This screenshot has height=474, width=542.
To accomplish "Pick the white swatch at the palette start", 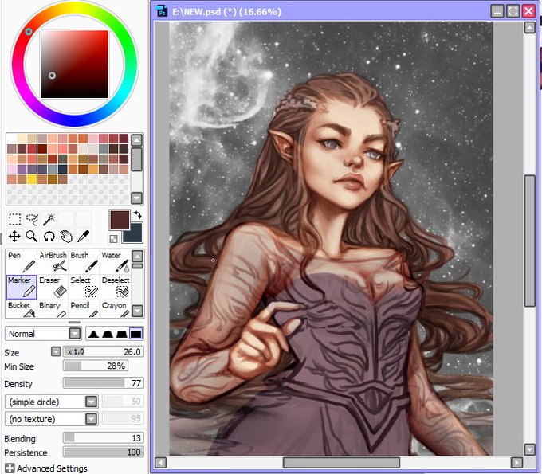I will coord(12,139).
